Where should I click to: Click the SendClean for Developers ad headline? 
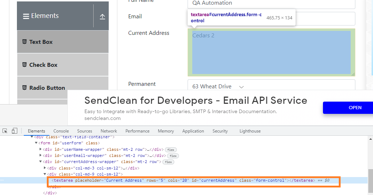196,100
